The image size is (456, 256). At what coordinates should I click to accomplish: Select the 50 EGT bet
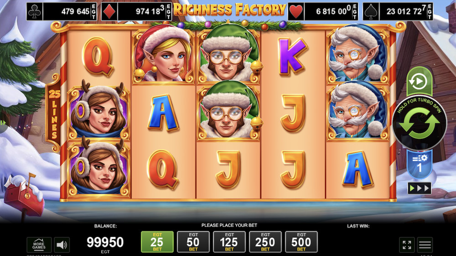coord(193,242)
